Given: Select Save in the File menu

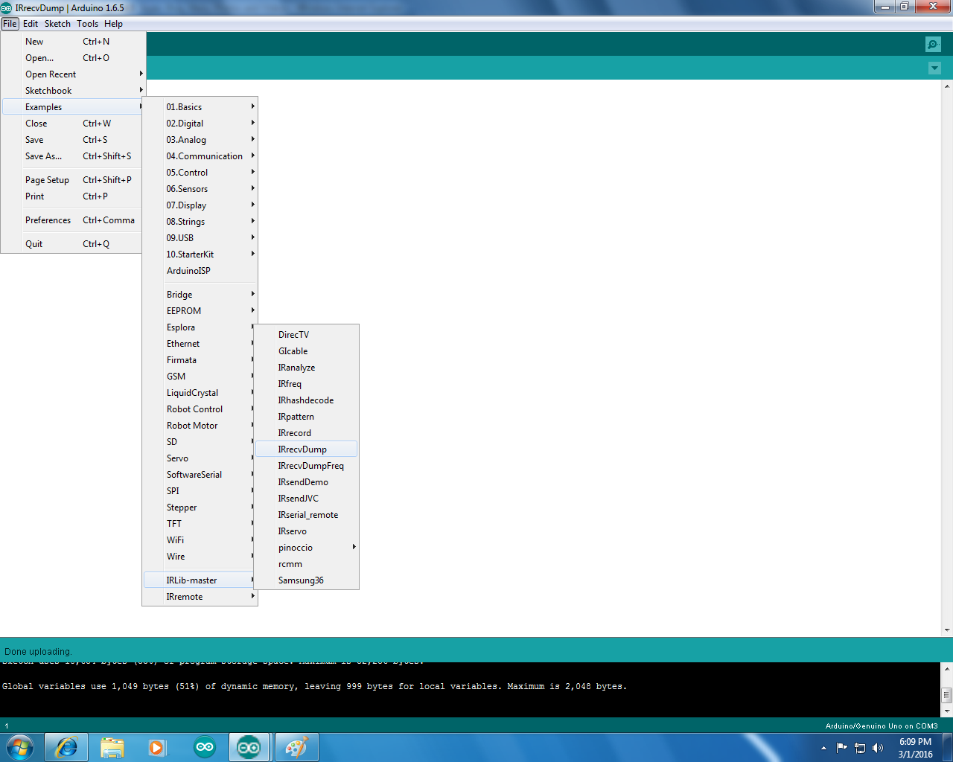Looking at the screenshot, I should [x=73, y=140].
